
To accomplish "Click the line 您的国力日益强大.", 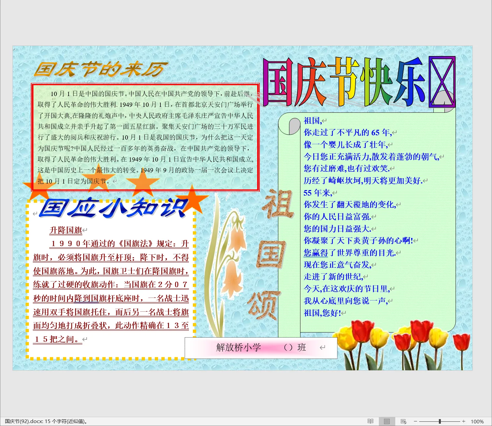I will click(338, 229).
